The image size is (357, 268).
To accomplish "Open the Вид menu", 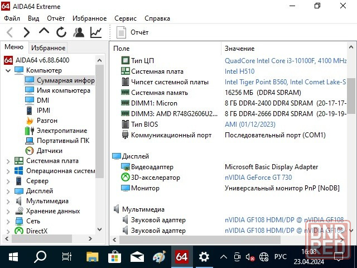I will (33, 18).
